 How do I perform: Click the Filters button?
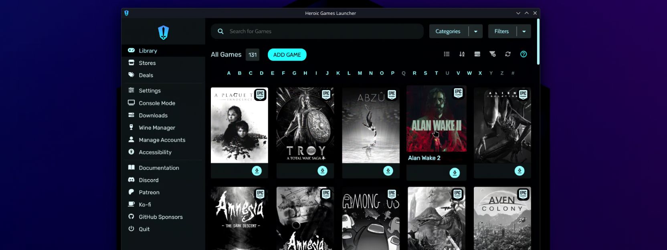[x=502, y=31]
